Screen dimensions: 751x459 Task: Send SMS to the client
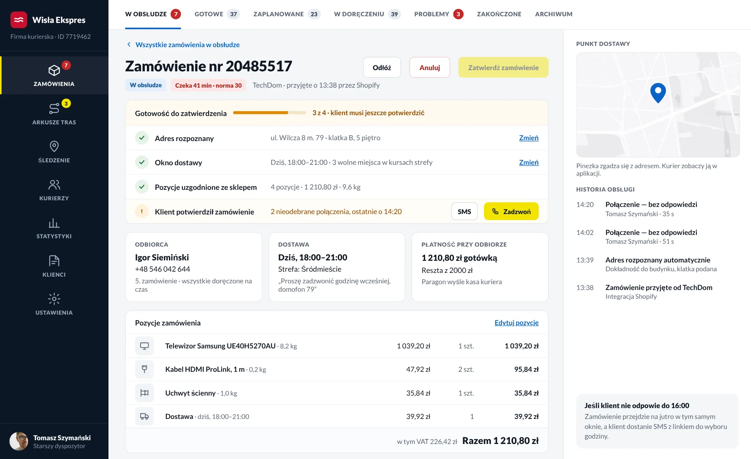click(x=464, y=212)
